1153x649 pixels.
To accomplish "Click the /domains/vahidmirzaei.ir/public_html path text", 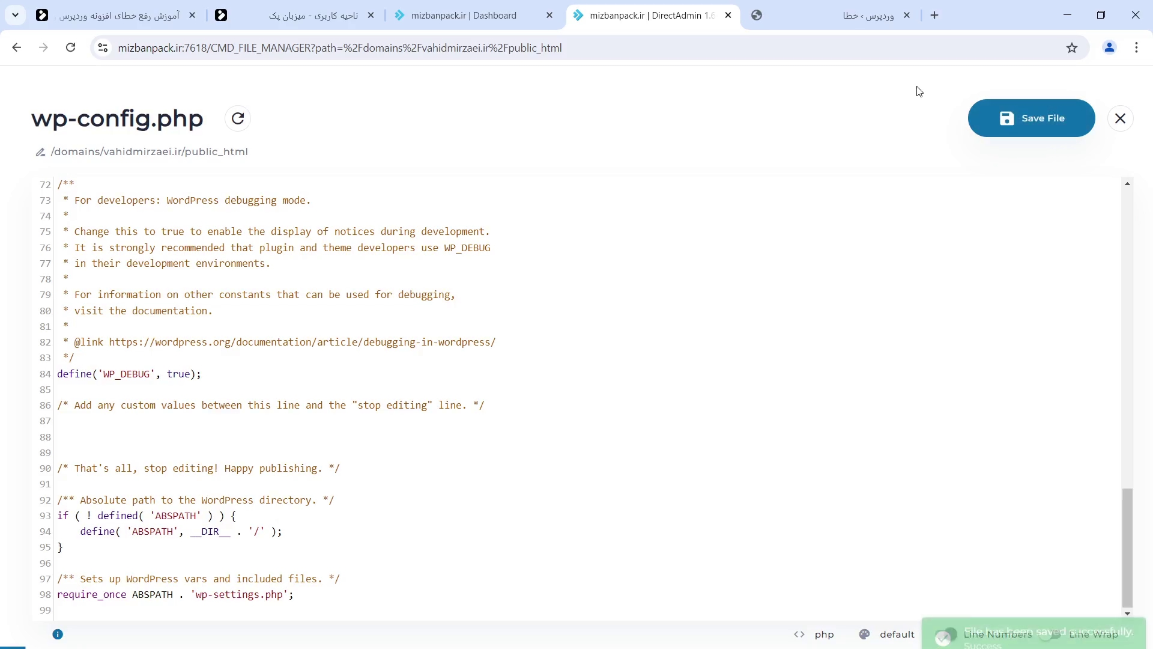I will tap(150, 151).
